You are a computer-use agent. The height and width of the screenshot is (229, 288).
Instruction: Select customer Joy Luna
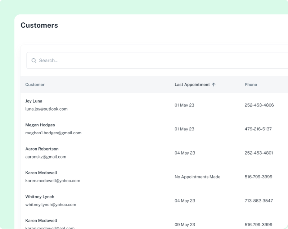click(33, 101)
